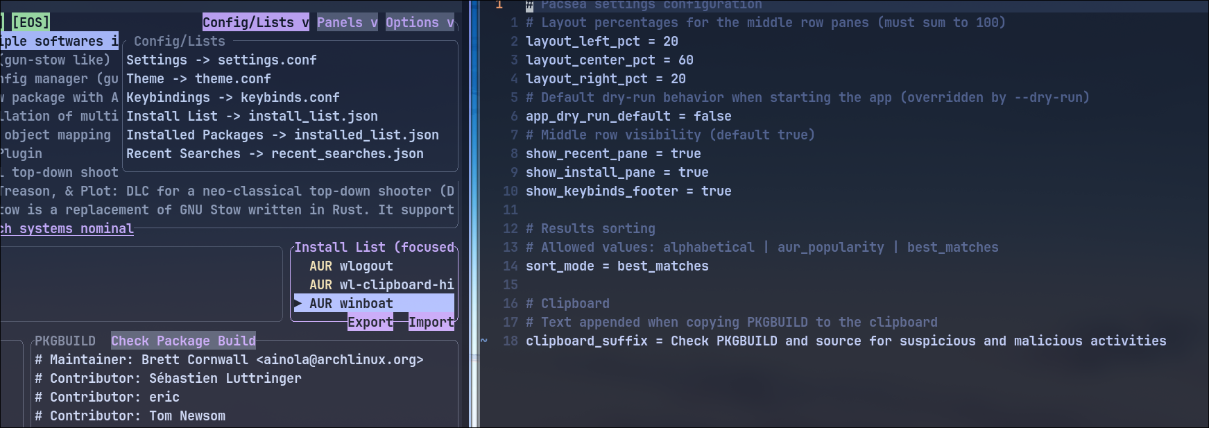Select AUR wl-clipboard-hi package entry
The height and width of the screenshot is (428, 1209).
coord(381,285)
